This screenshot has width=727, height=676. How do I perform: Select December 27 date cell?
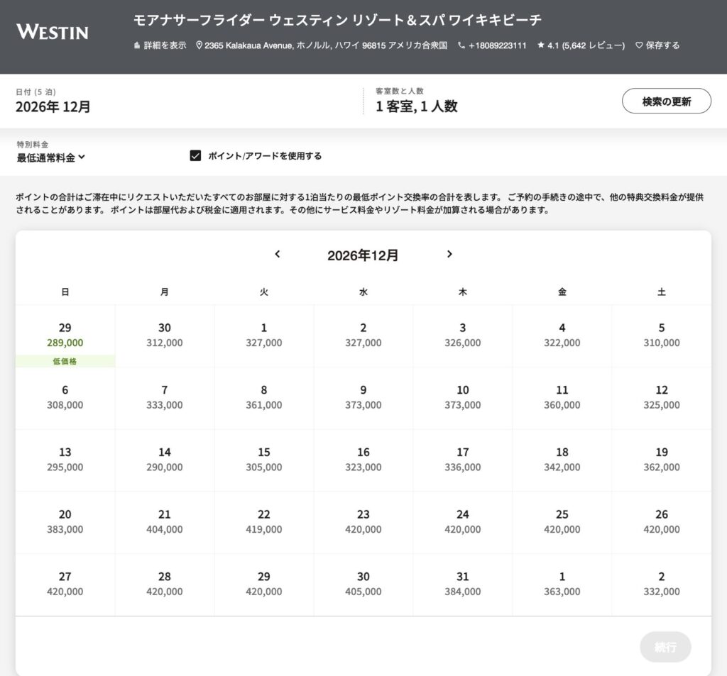click(x=65, y=584)
